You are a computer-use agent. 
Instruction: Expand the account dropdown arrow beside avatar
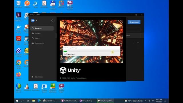coord(36,21)
